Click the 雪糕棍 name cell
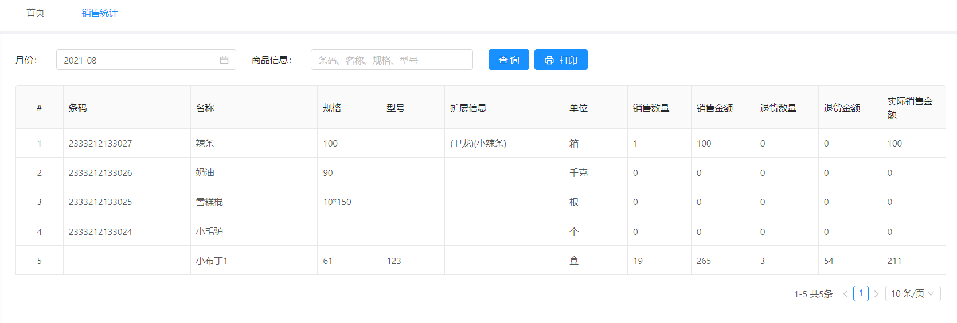The image size is (957, 323). click(209, 202)
